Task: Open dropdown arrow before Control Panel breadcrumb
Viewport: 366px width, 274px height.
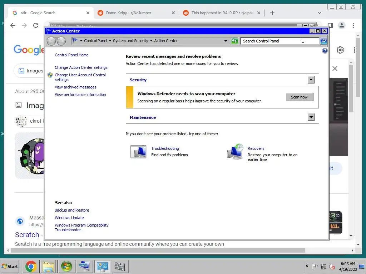Action: [x=81, y=41]
